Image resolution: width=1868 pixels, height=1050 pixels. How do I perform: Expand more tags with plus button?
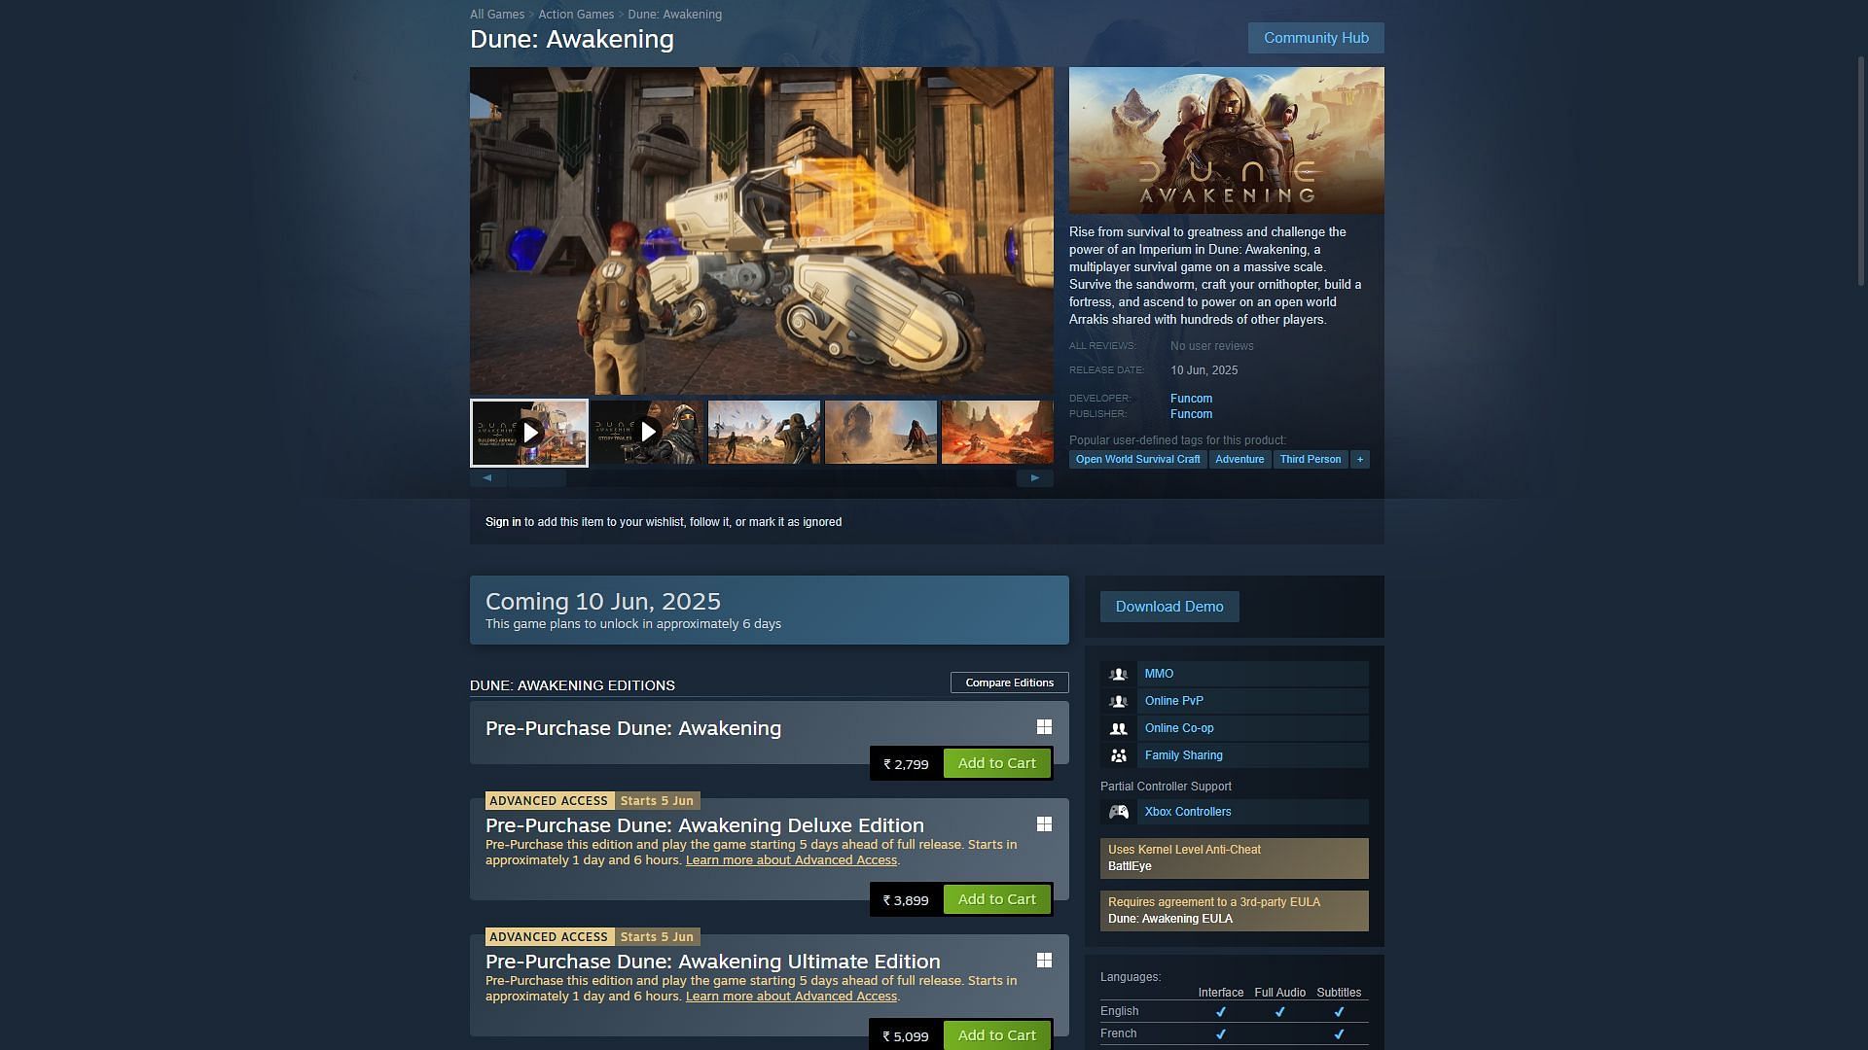(x=1360, y=459)
